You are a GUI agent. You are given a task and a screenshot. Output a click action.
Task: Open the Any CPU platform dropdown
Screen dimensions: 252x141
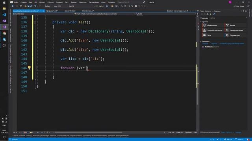[61, 6]
